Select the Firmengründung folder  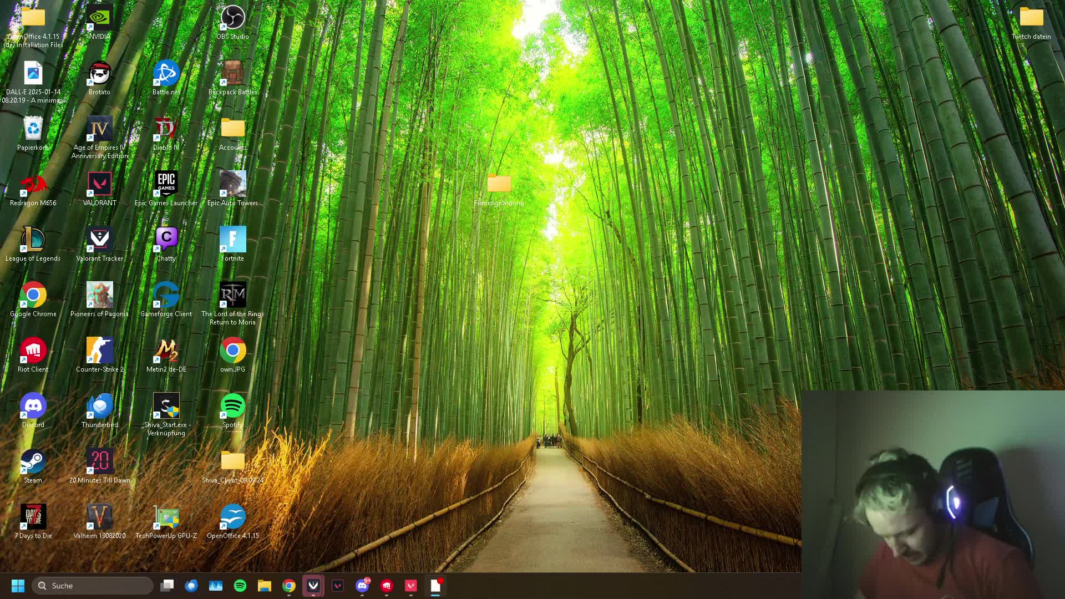point(499,189)
